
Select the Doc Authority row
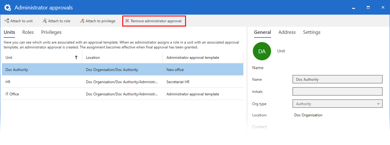[x=122, y=70]
